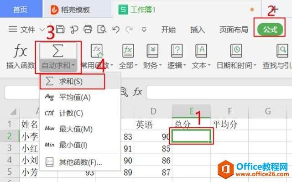Switch to the 稻壳模板 tab

pyautogui.click(x=77, y=9)
